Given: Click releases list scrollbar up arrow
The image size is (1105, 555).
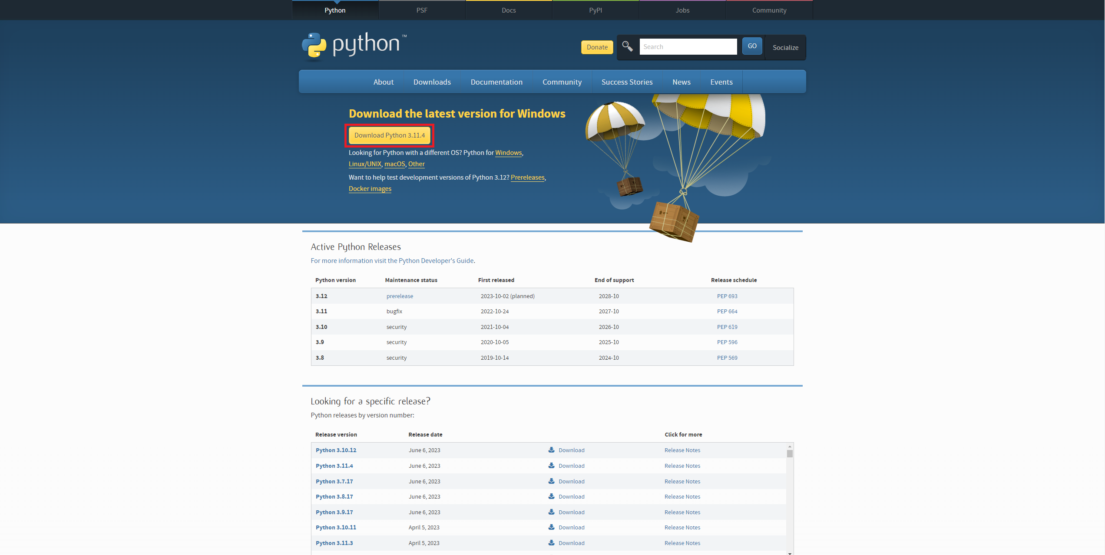Looking at the screenshot, I should 790,447.
